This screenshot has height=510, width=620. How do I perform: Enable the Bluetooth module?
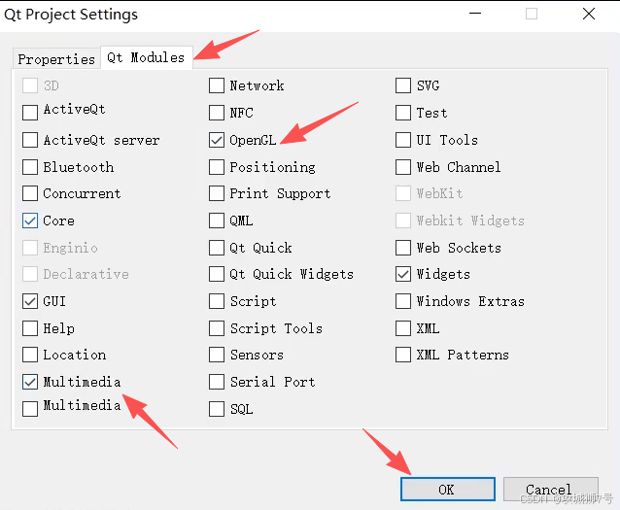point(30,167)
